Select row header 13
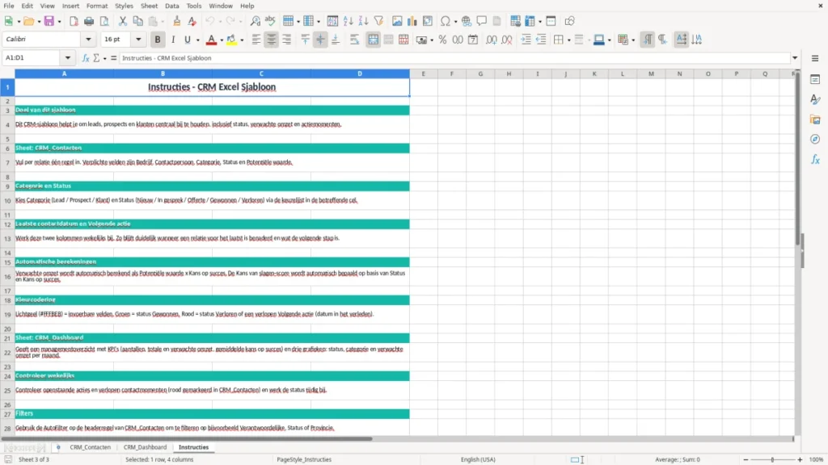 tap(7, 238)
